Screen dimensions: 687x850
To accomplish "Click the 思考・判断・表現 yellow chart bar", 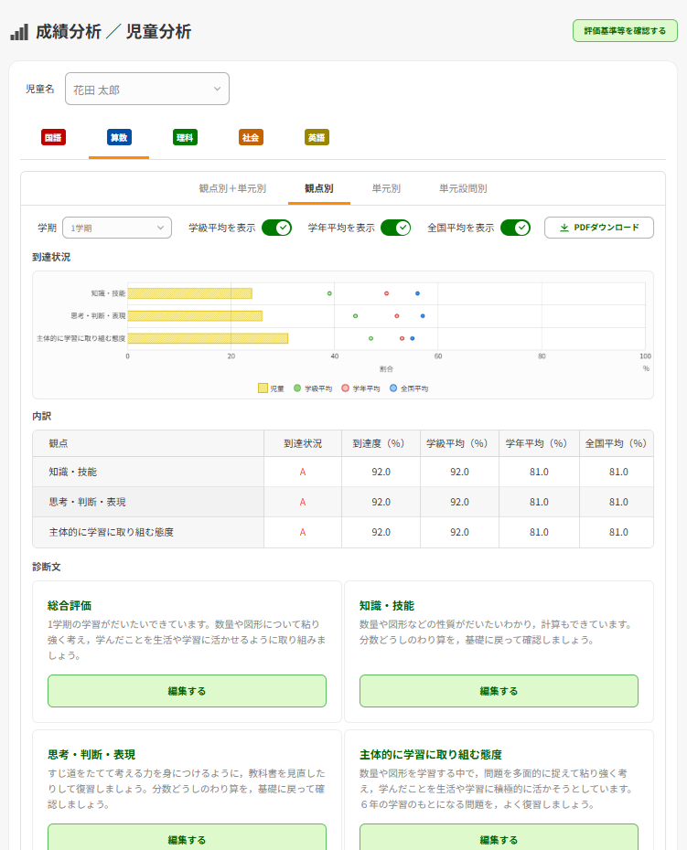I will pos(195,316).
